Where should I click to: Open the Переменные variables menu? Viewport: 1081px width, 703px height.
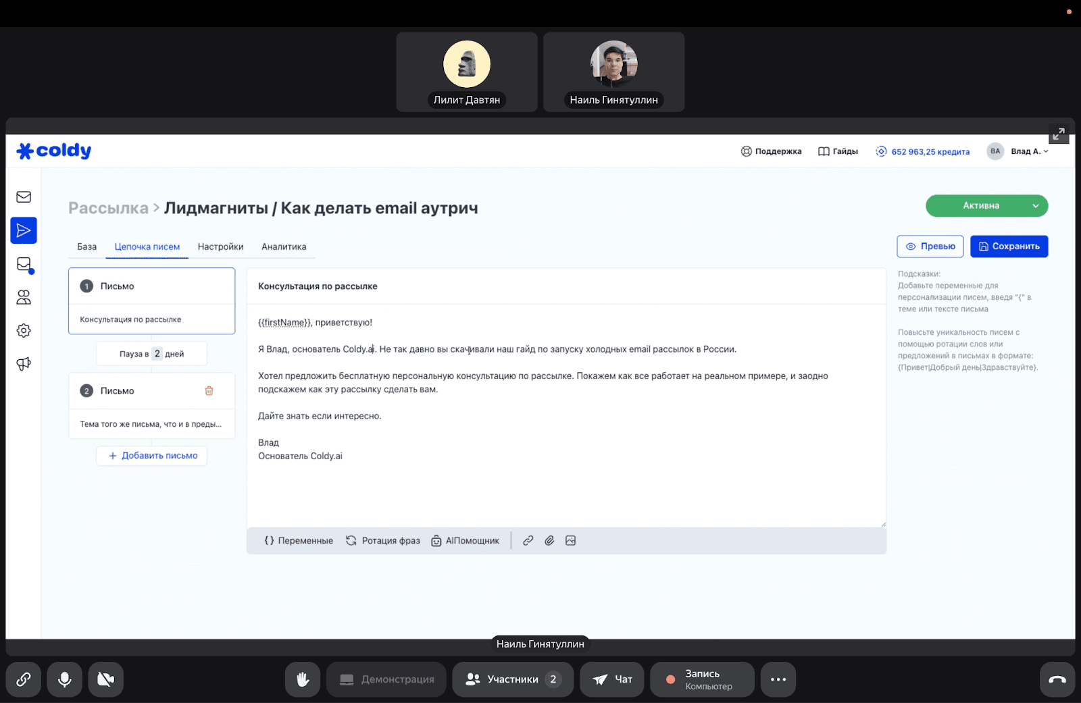pos(299,541)
